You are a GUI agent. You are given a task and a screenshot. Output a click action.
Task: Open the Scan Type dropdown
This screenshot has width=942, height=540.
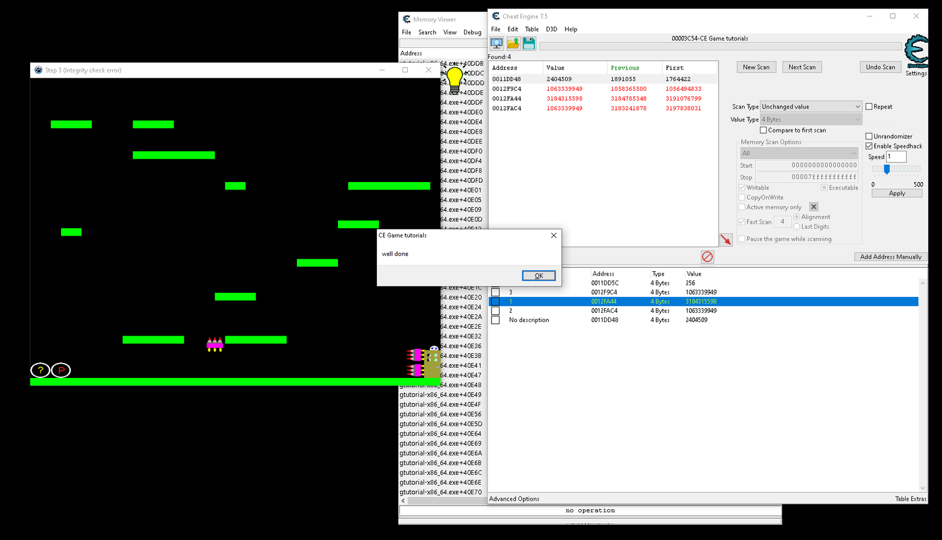tap(811, 107)
